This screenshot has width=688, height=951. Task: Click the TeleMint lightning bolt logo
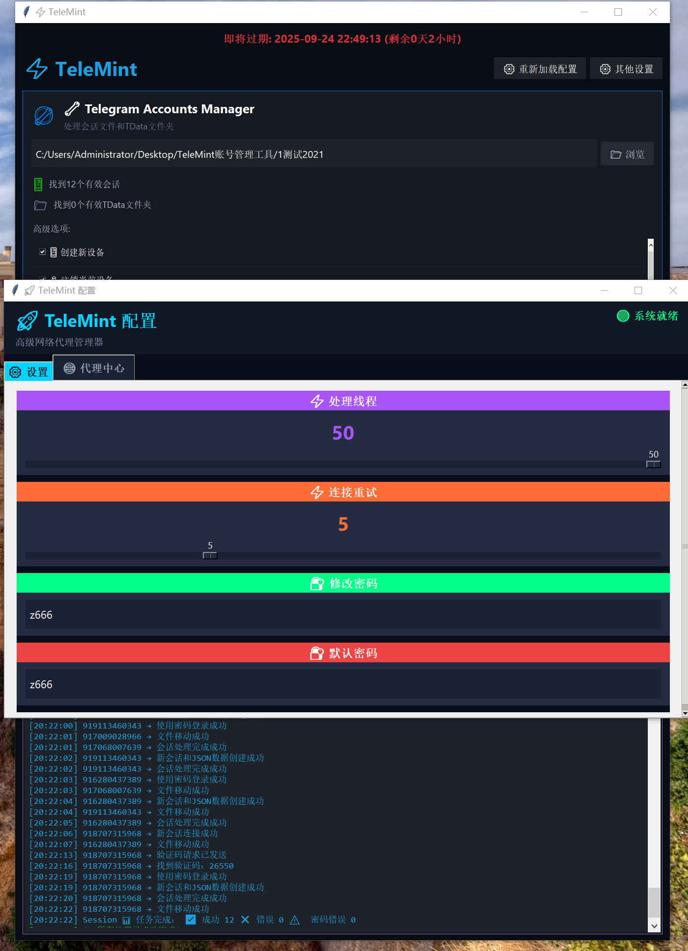[x=37, y=69]
